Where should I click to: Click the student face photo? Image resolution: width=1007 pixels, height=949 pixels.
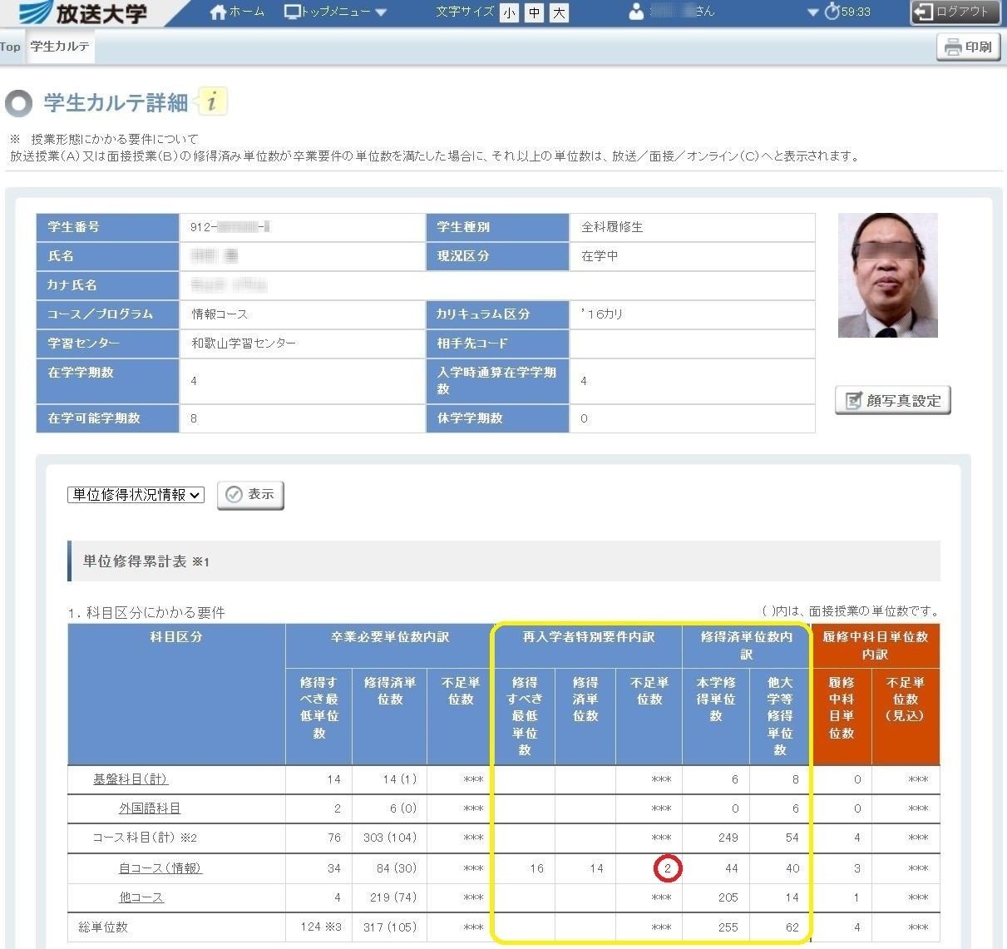(888, 275)
